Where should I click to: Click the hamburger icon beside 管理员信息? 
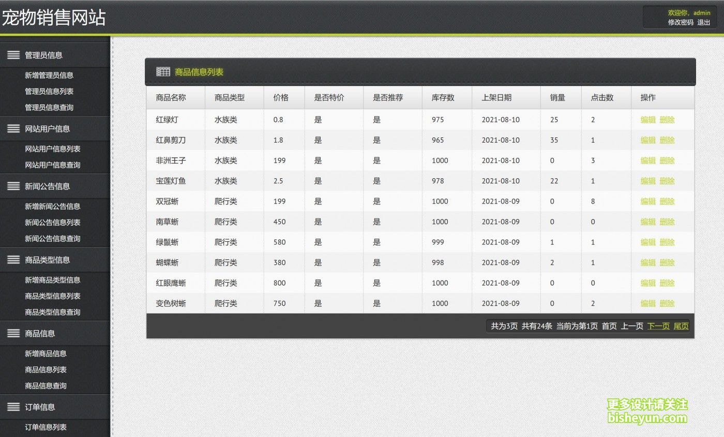(13, 55)
